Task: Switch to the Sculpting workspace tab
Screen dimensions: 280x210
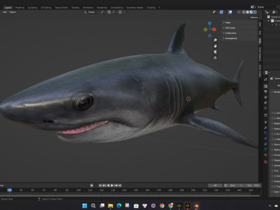Action: pos(32,8)
